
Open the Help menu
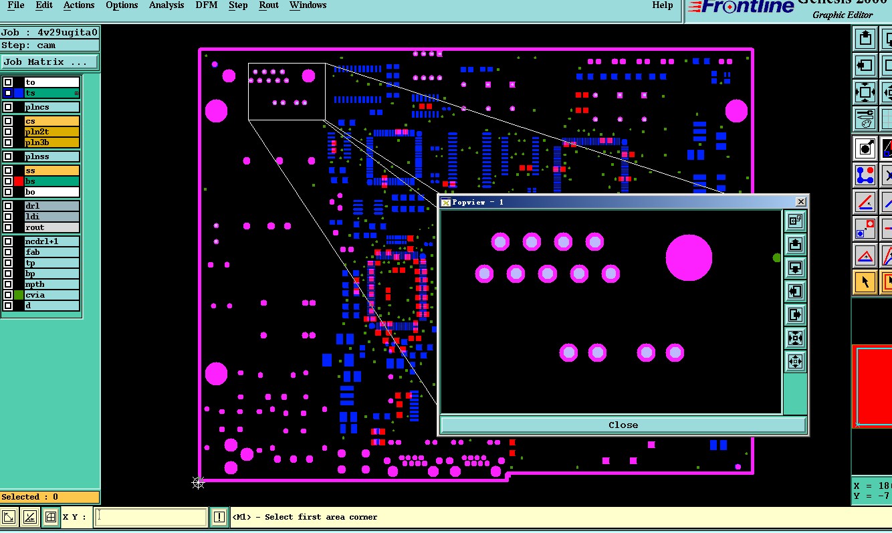click(663, 5)
